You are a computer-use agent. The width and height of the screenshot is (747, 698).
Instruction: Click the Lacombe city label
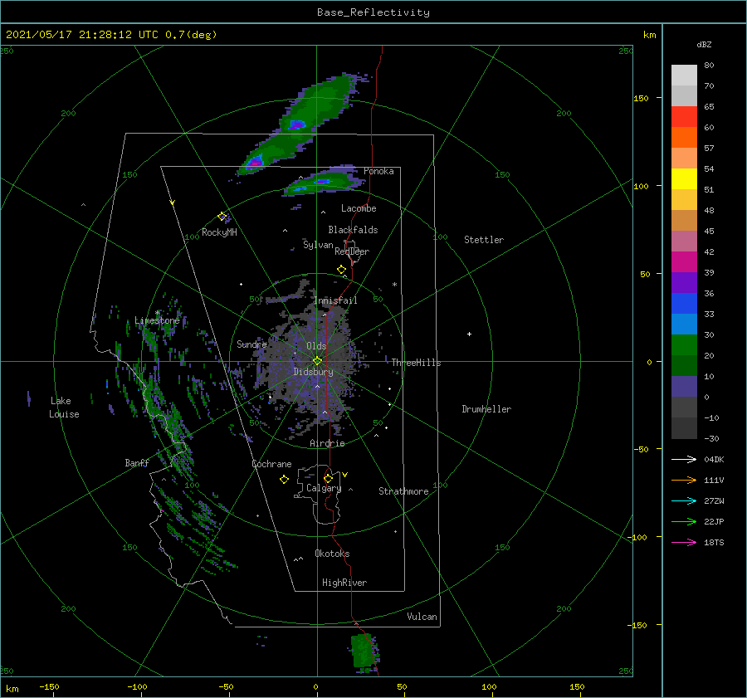coord(359,208)
